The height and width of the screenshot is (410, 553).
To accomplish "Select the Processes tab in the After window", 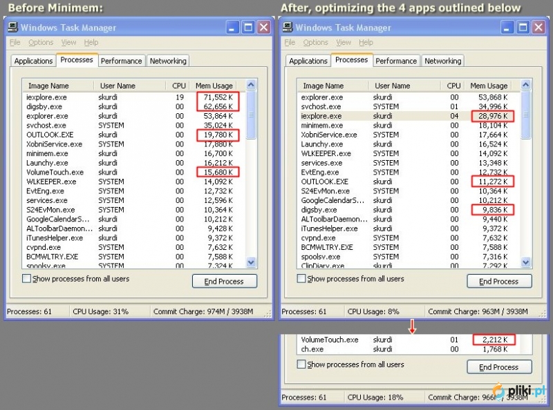I will [351, 60].
